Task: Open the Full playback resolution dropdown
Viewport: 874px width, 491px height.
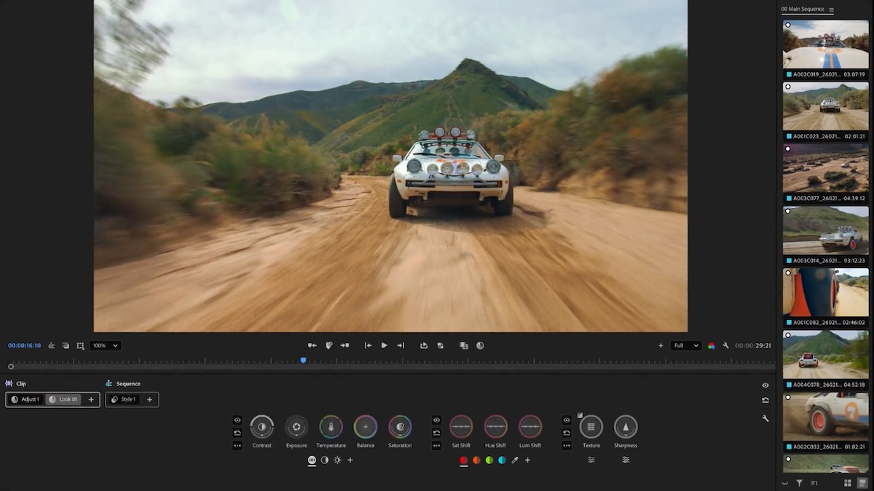Action: (685, 345)
